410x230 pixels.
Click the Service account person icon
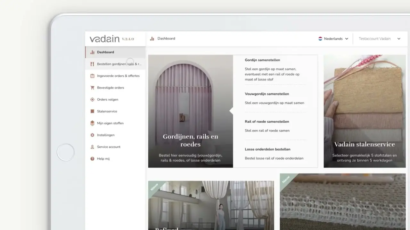tap(92, 147)
